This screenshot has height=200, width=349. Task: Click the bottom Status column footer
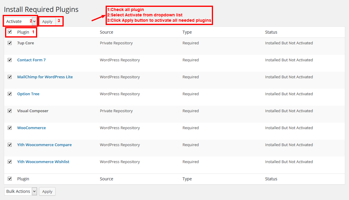271,179
